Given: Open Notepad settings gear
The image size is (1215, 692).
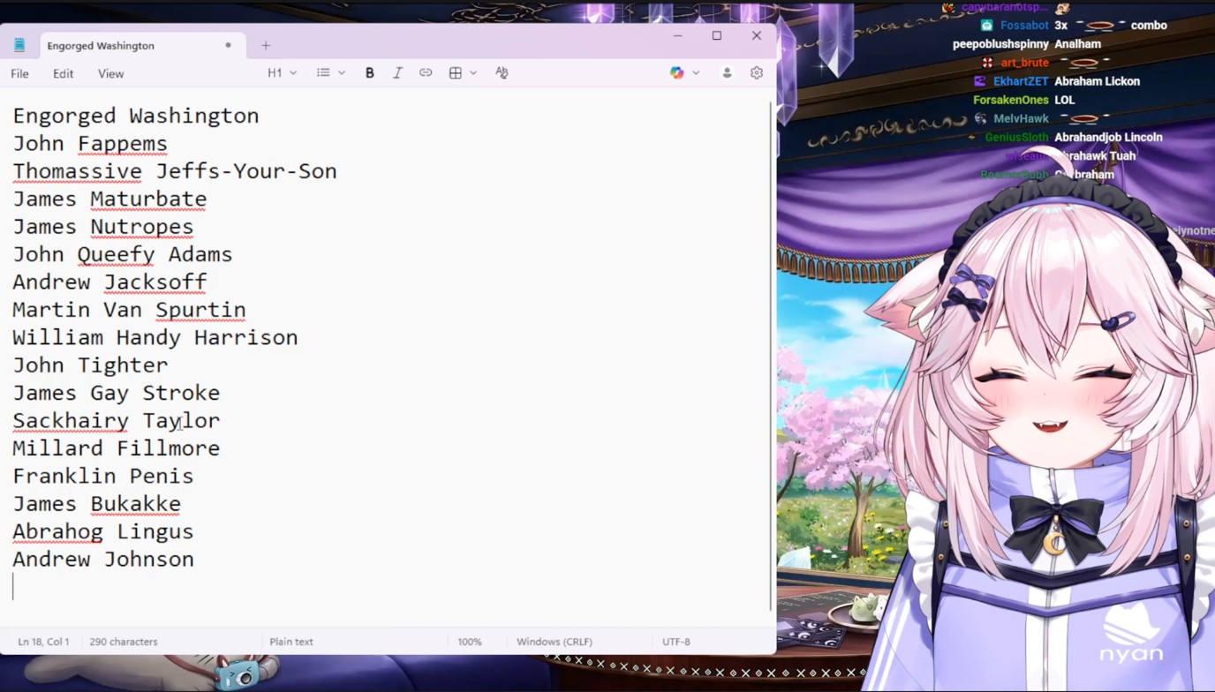Looking at the screenshot, I should tap(757, 73).
